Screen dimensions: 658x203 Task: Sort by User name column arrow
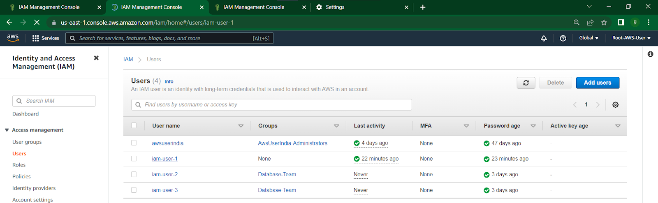coord(241,126)
